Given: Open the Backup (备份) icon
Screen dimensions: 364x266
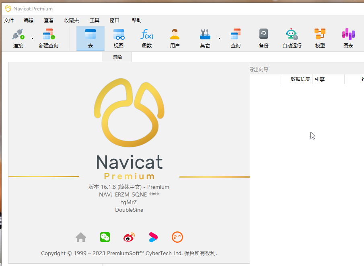Looking at the screenshot, I should point(264,38).
